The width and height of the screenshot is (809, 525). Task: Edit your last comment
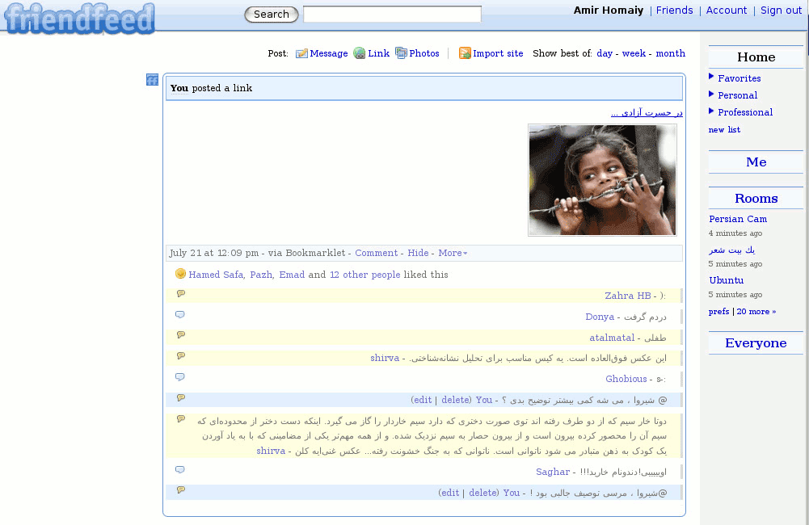coord(449,493)
